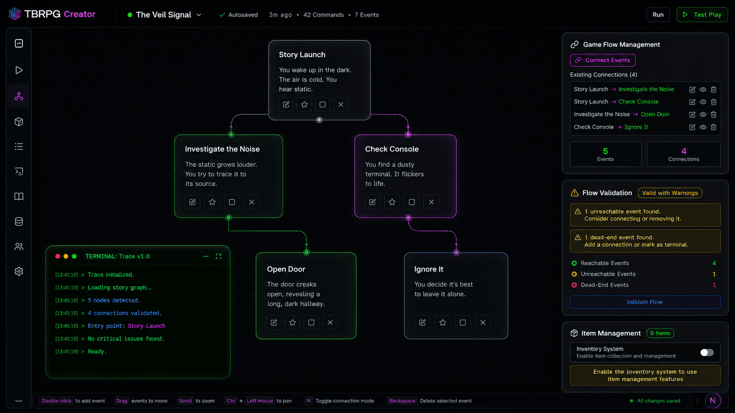Star the Open Door event
Viewport: 735px width, 413px height.
(293, 323)
